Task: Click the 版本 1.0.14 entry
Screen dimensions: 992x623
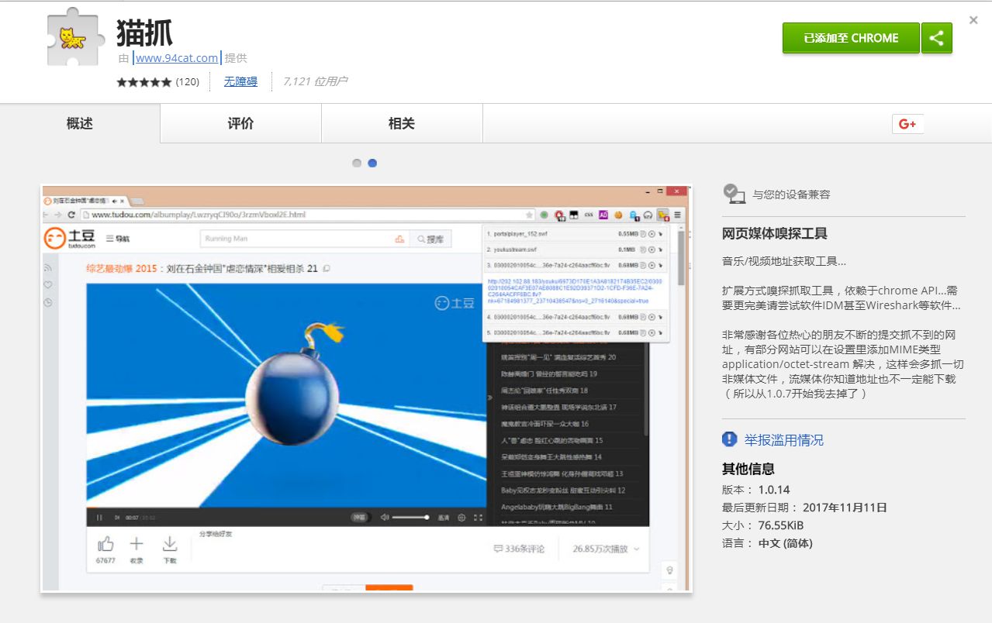Action: [756, 490]
